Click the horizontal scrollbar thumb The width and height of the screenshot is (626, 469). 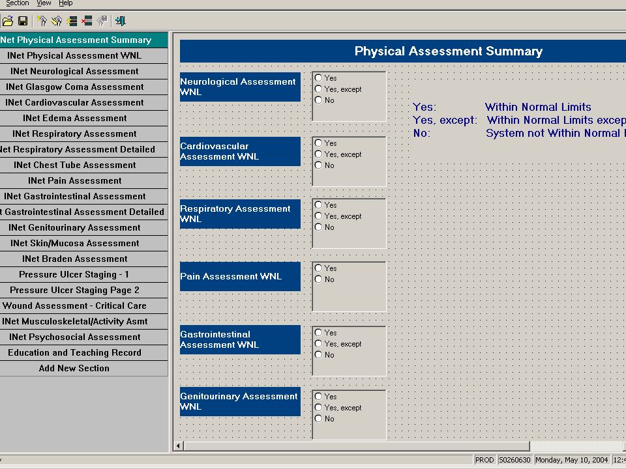point(357,446)
